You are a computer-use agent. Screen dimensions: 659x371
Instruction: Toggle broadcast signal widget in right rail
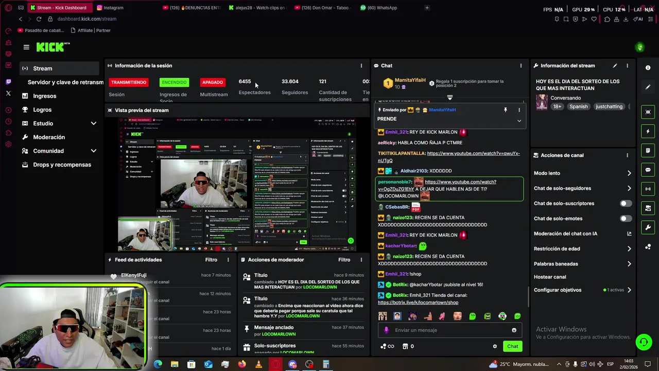(648, 189)
